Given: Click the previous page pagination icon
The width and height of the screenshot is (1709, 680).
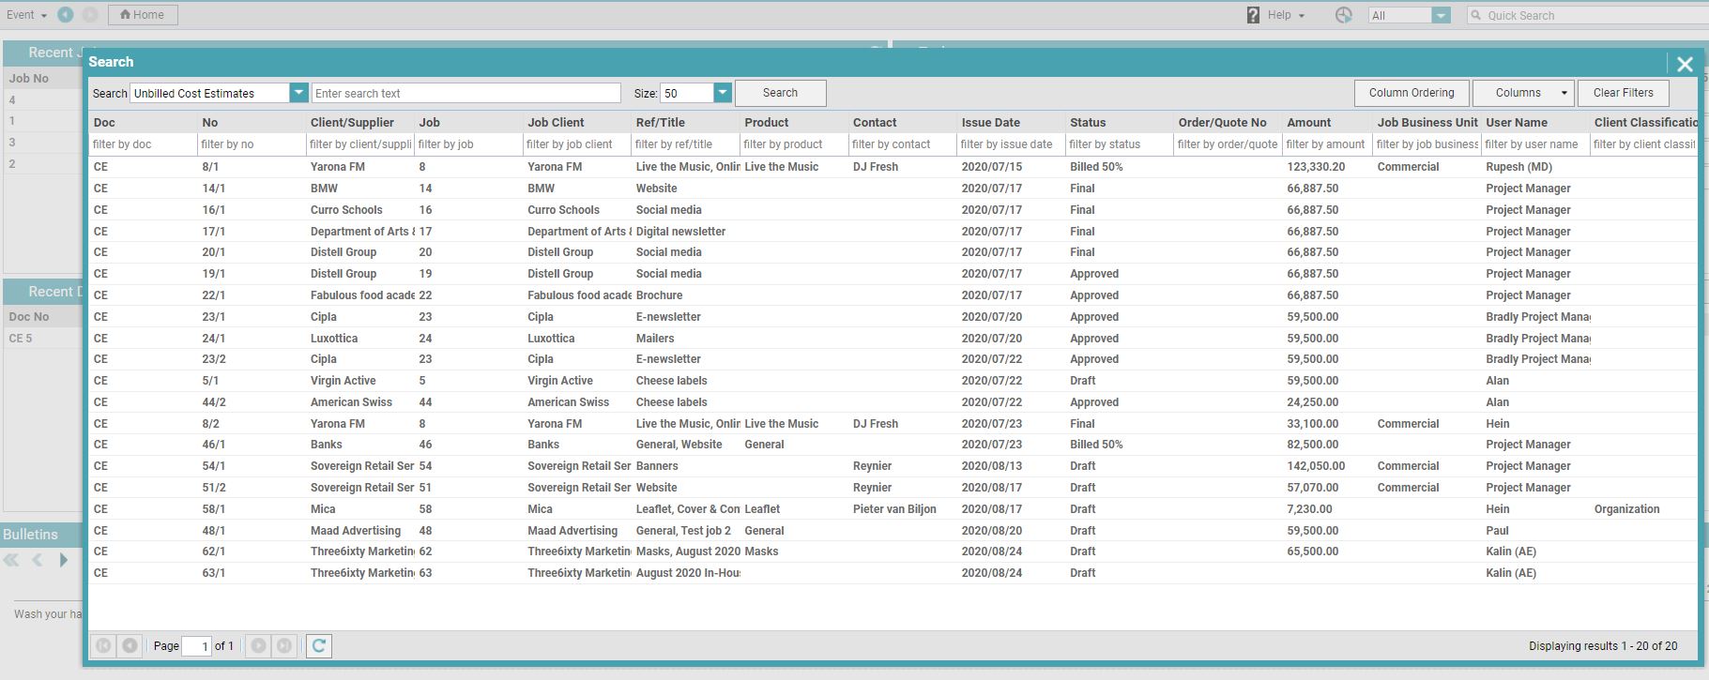Looking at the screenshot, I should tap(130, 645).
